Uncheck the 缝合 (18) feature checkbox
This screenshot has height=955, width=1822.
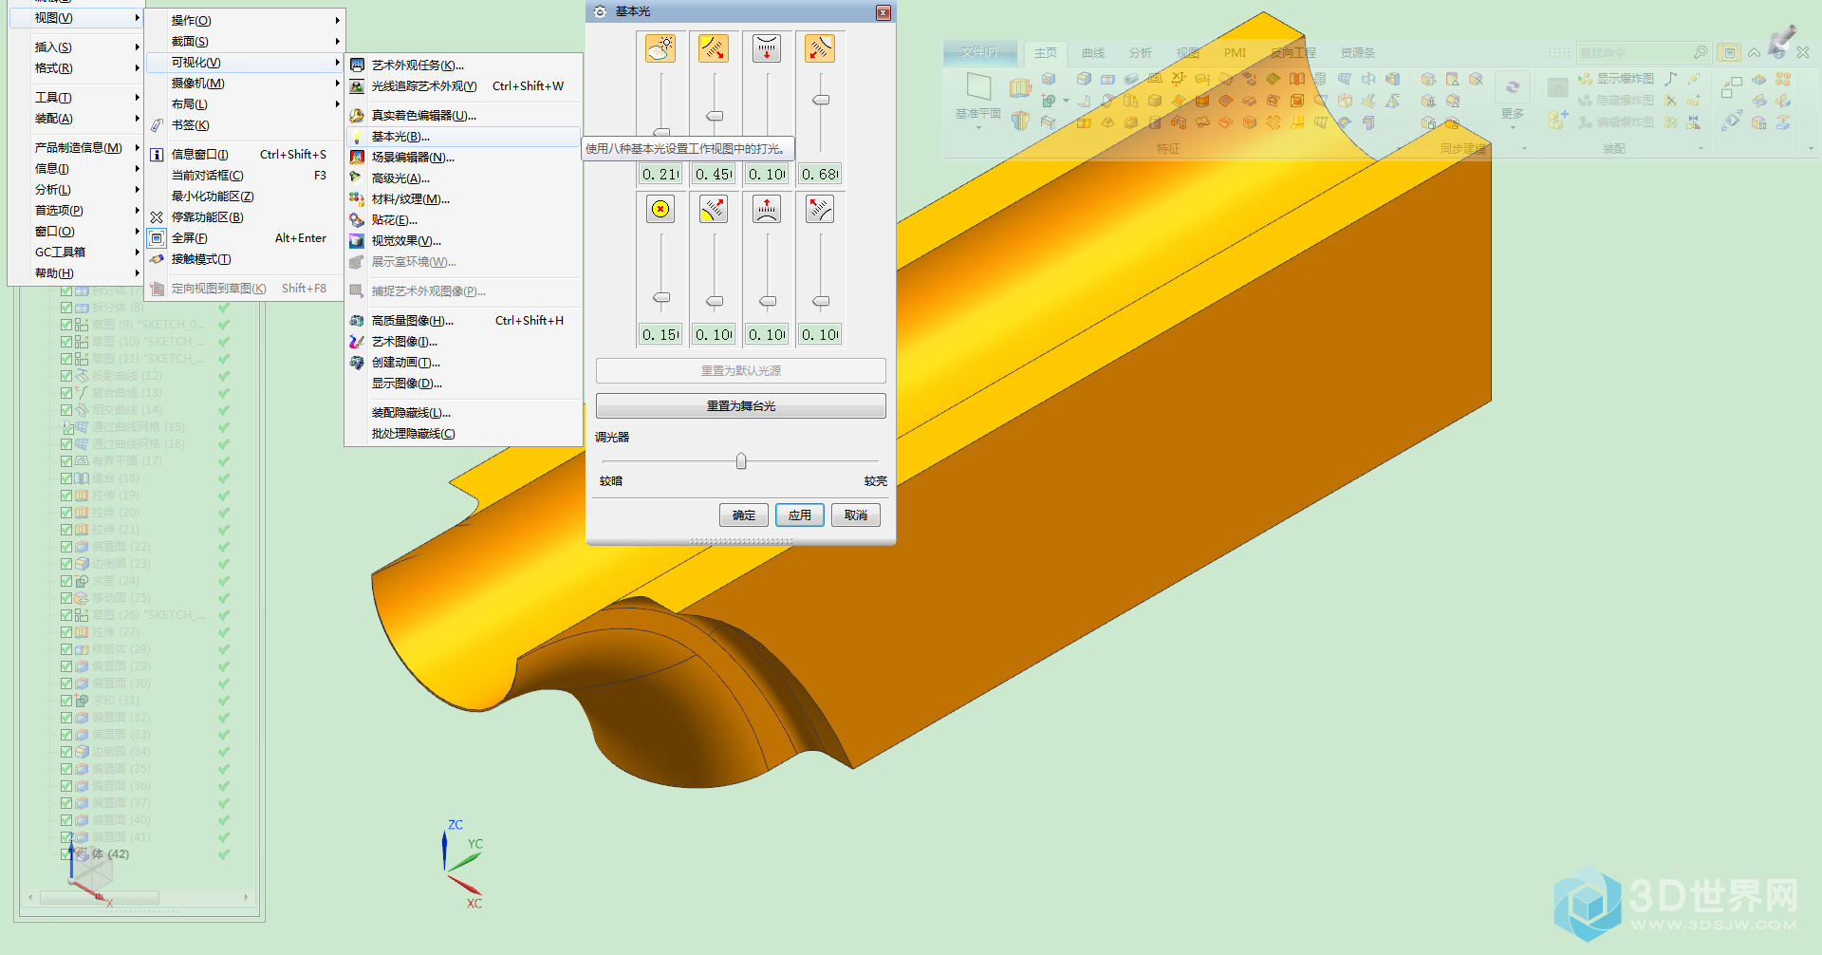tap(66, 478)
